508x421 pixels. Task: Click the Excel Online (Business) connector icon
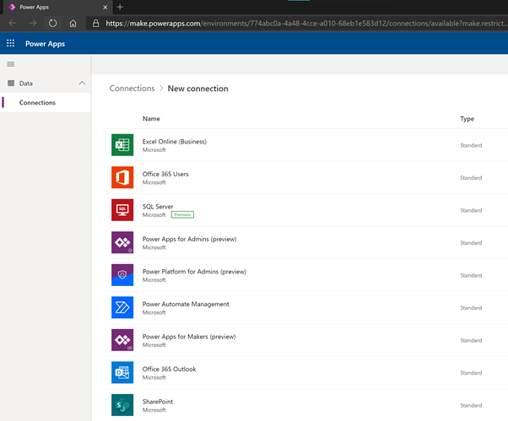[x=122, y=145]
